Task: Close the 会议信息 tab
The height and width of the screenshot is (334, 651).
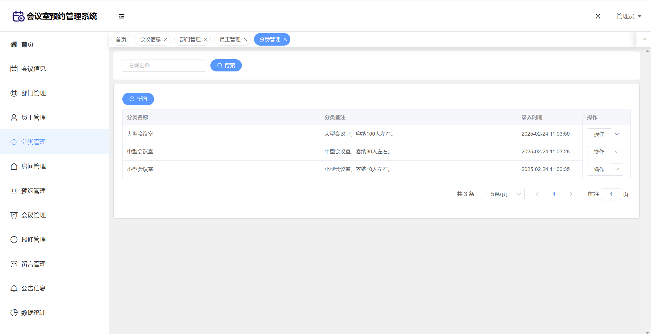Action: [x=166, y=39]
